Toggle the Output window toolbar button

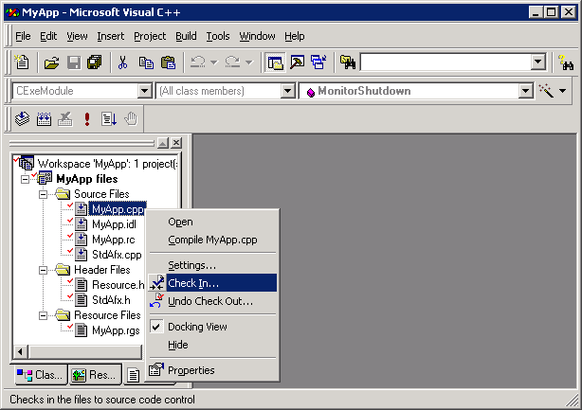click(x=296, y=62)
